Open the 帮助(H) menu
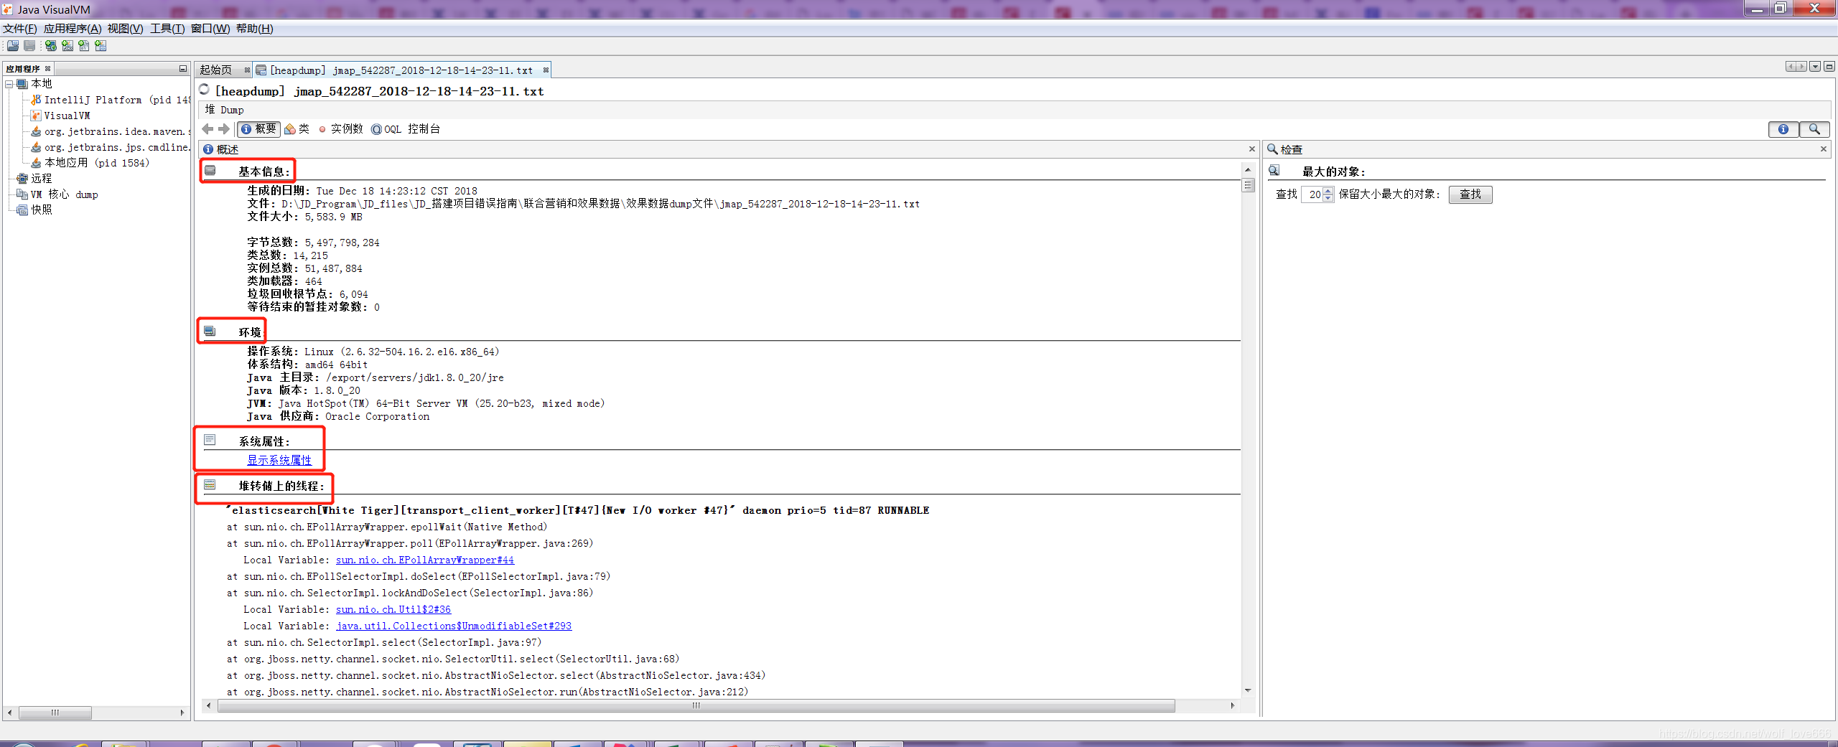The image size is (1838, 747). point(255,29)
